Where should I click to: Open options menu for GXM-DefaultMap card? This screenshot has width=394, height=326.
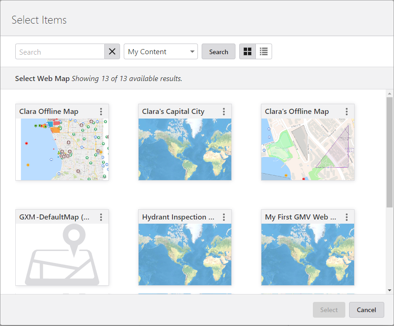[101, 217]
